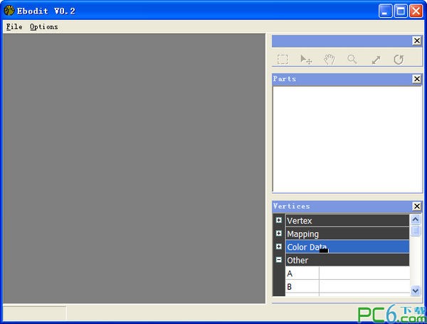Open the Options menu
Screen dimensions: 427x324
[x=43, y=27]
